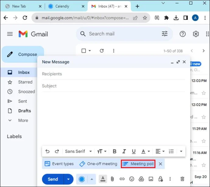Insert numbered list
Viewport: 210px width, 187px height.
pos(171,151)
